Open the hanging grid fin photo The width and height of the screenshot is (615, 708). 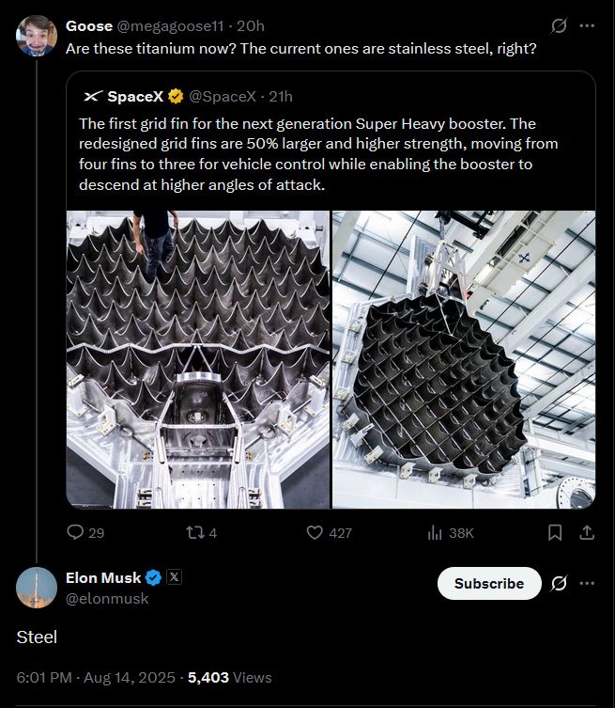point(464,358)
